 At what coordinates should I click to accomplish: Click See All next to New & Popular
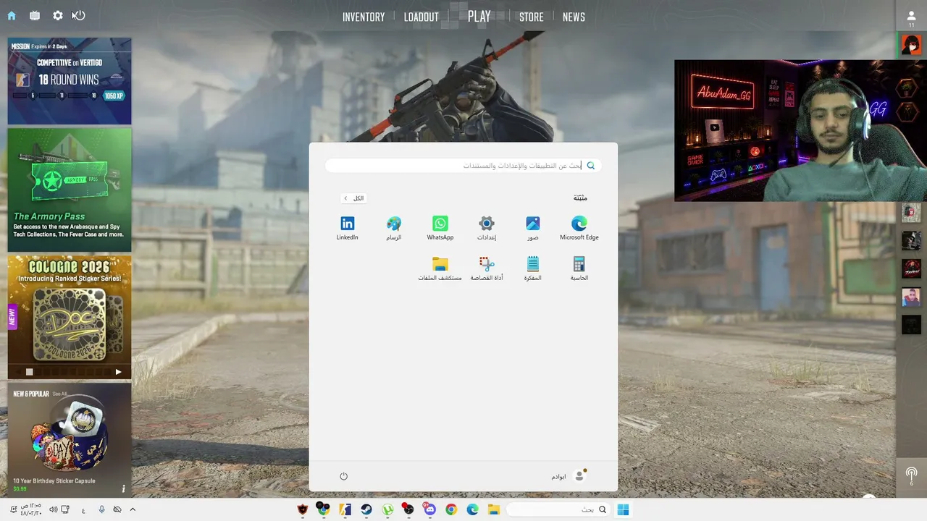coord(59,394)
